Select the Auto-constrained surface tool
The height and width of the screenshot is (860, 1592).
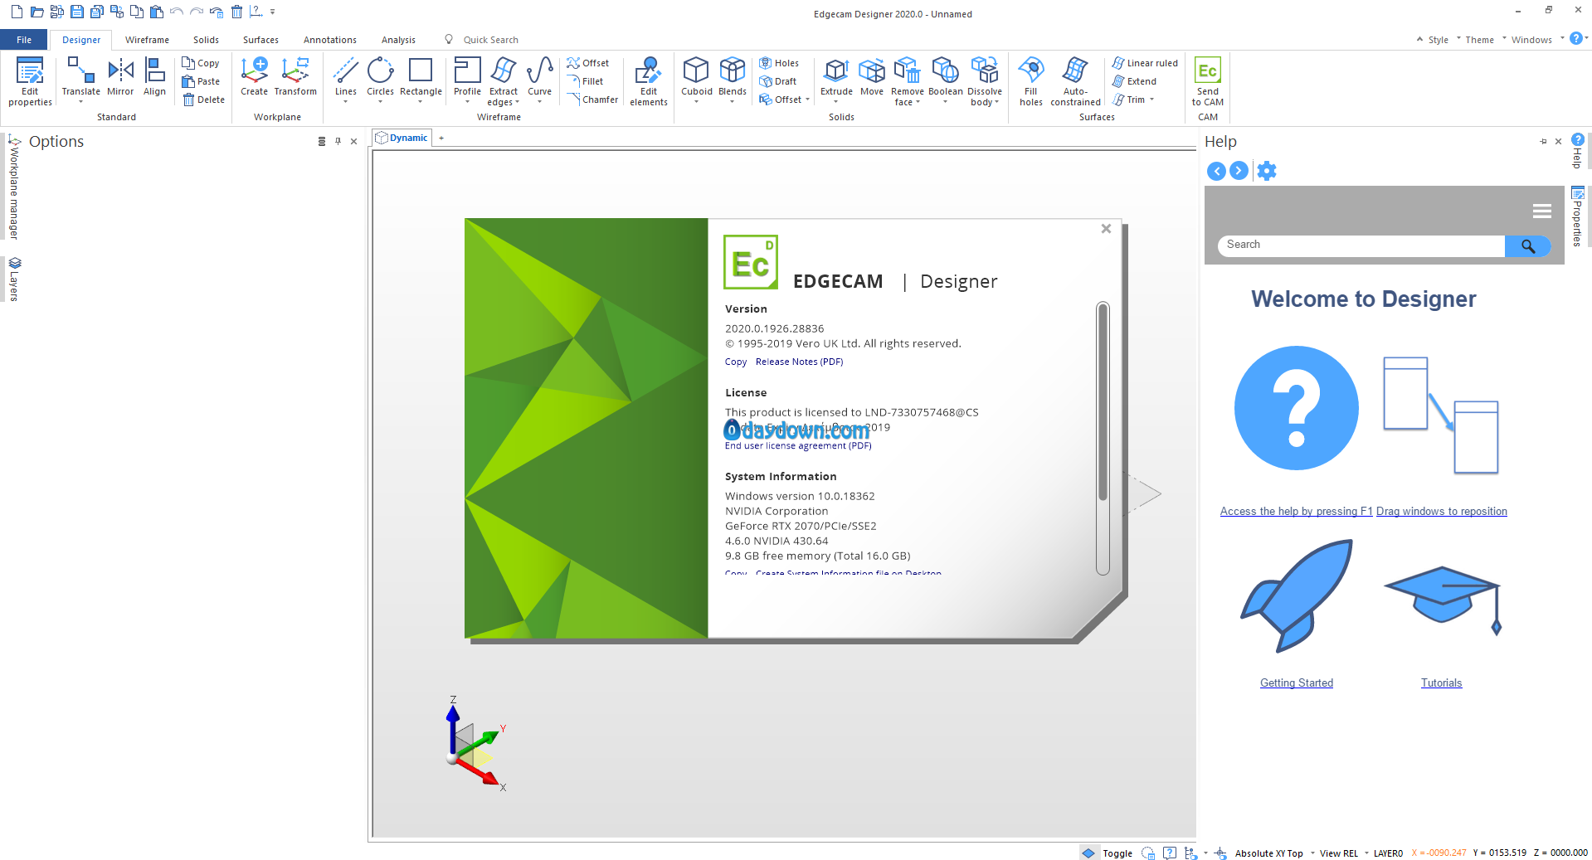pos(1075,82)
